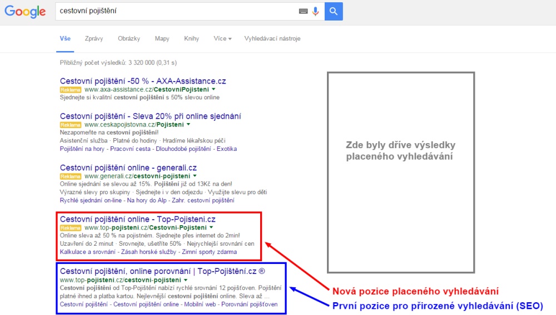Click the Google logo
The height and width of the screenshot is (315, 556).
25,11
